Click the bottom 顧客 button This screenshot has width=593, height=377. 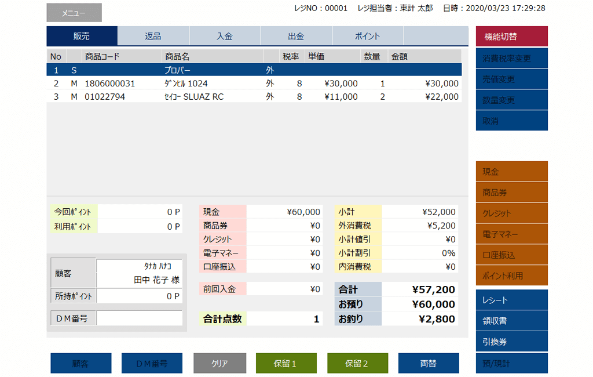80,364
